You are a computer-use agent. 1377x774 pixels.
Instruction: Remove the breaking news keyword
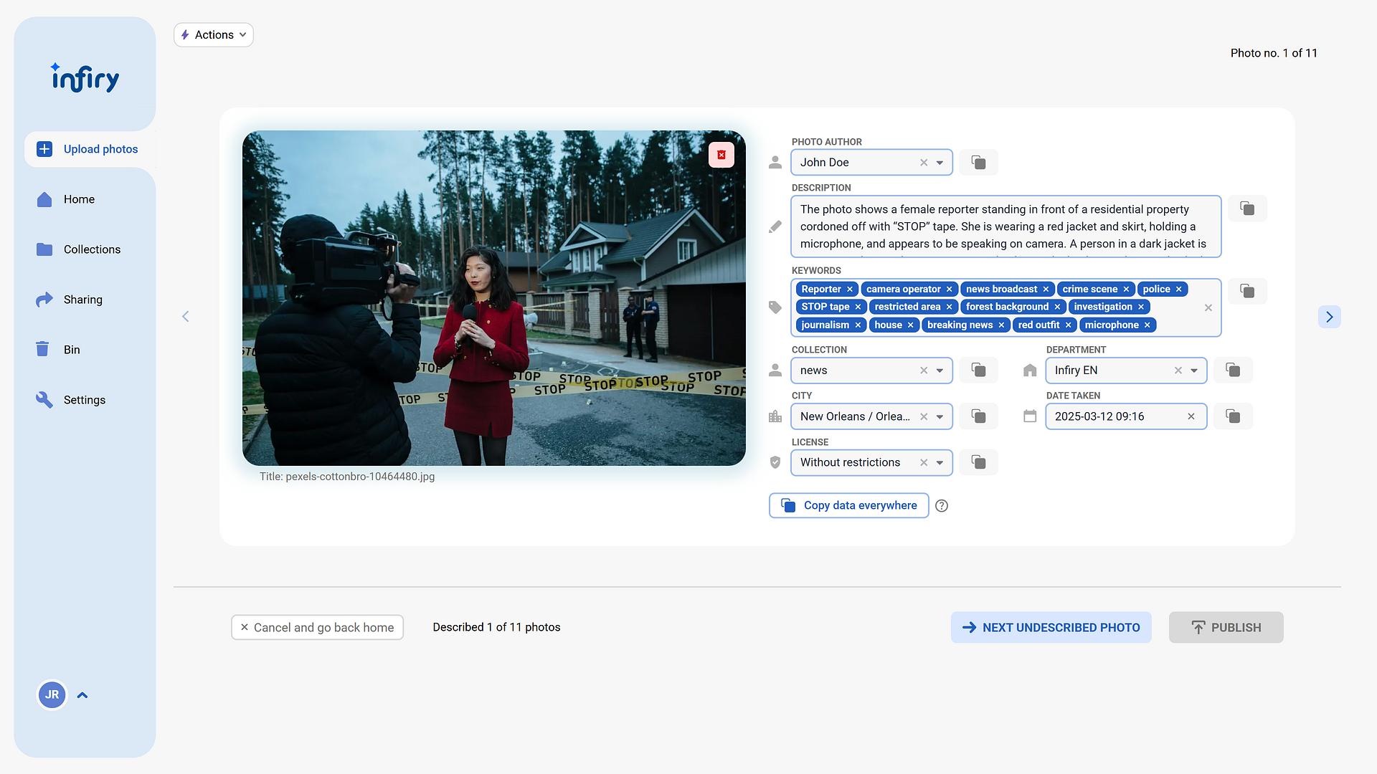tap(1001, 325)
